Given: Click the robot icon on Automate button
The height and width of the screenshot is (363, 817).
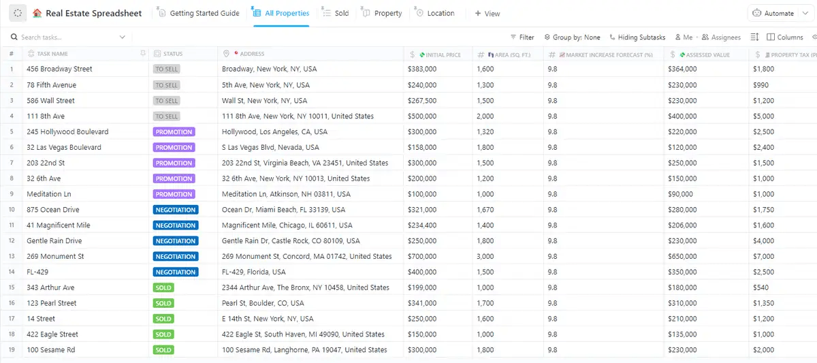Looking at the screenshot, I should [757, 13].
